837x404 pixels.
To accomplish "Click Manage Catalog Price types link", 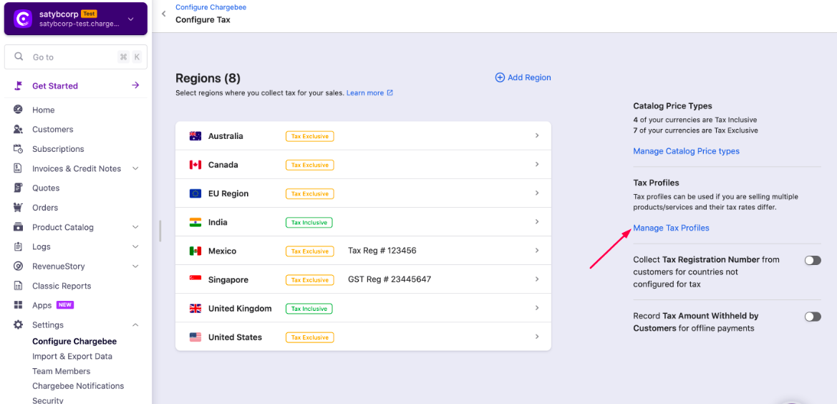I will [x=686, y=151].
